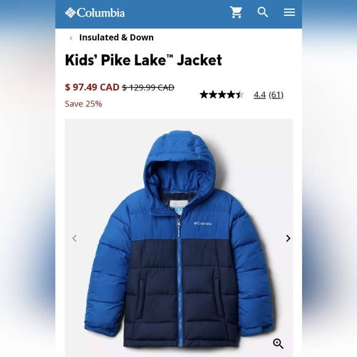
Task: Click the star rating
Action: click(222, 95)
